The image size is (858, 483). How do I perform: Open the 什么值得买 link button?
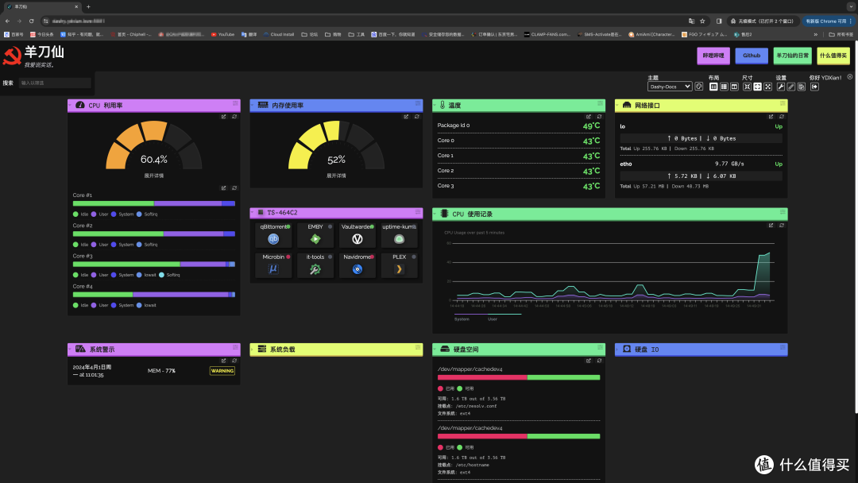pyautogui.click(x=833, y=56)
